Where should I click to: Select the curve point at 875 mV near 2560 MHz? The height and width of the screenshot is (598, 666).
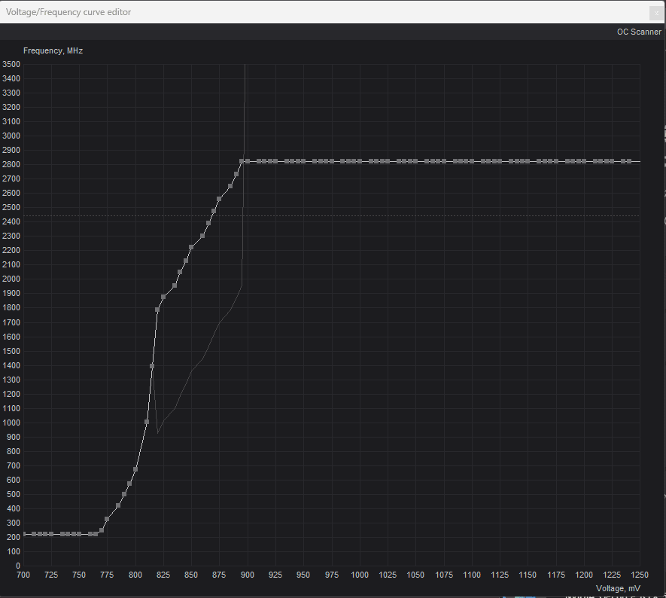[219, 200]
